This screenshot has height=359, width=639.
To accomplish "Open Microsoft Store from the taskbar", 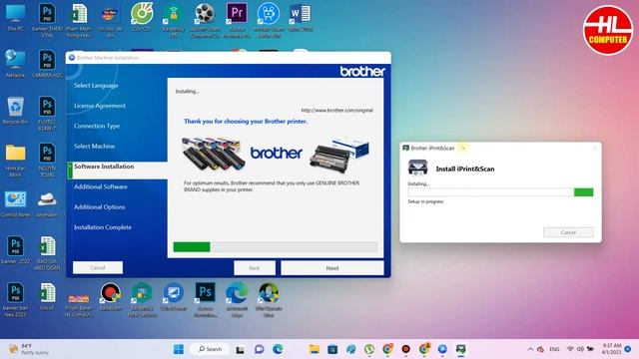I will click(x=332, y=349).
